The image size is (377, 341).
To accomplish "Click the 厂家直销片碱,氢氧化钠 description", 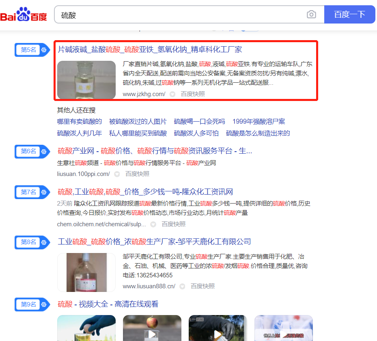I will [x=218, y=73].
